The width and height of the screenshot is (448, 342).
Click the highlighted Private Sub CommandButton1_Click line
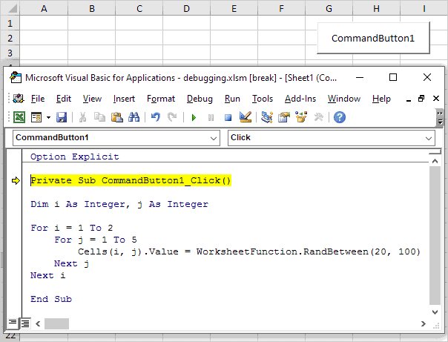131,180
